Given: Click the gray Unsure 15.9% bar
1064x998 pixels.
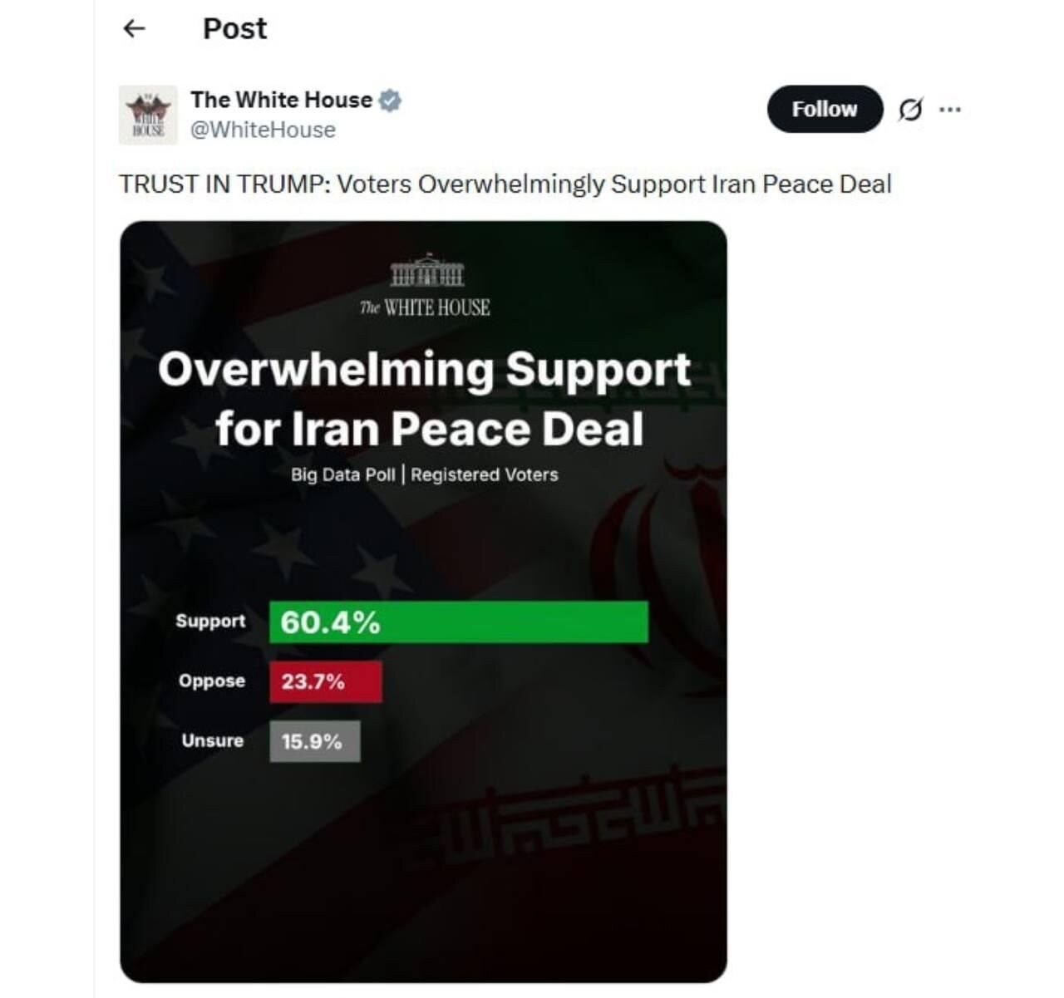Looking at the screenshot, I should [315, 741].
